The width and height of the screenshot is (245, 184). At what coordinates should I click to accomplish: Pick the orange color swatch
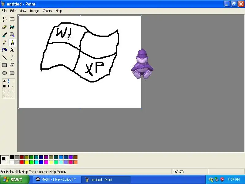pos(75,162)
